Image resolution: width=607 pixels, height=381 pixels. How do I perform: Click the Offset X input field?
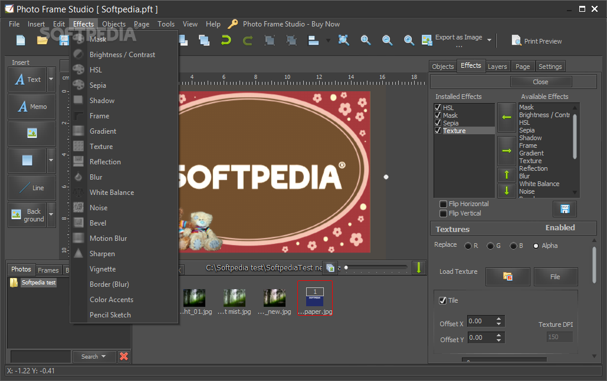tap(480, 321)
